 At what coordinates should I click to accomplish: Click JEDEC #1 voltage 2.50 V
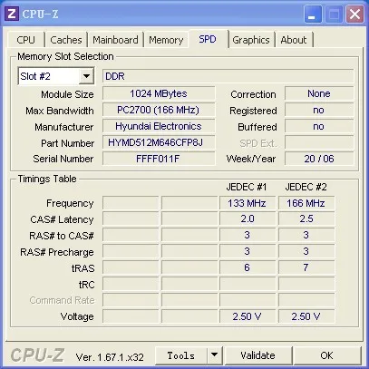tap(248, 316)
